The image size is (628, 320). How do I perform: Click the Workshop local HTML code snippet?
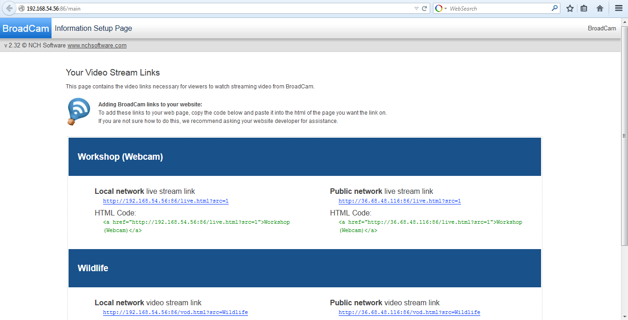click(197, 226)
